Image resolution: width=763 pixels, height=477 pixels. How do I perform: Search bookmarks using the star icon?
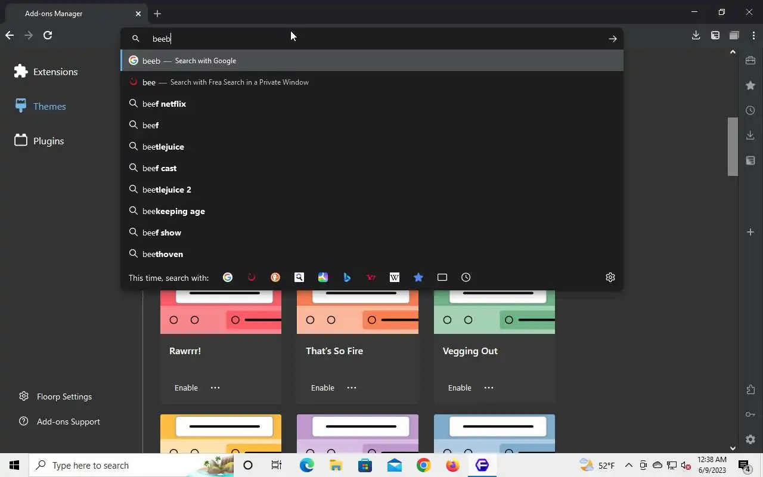(x=418, y=277)
